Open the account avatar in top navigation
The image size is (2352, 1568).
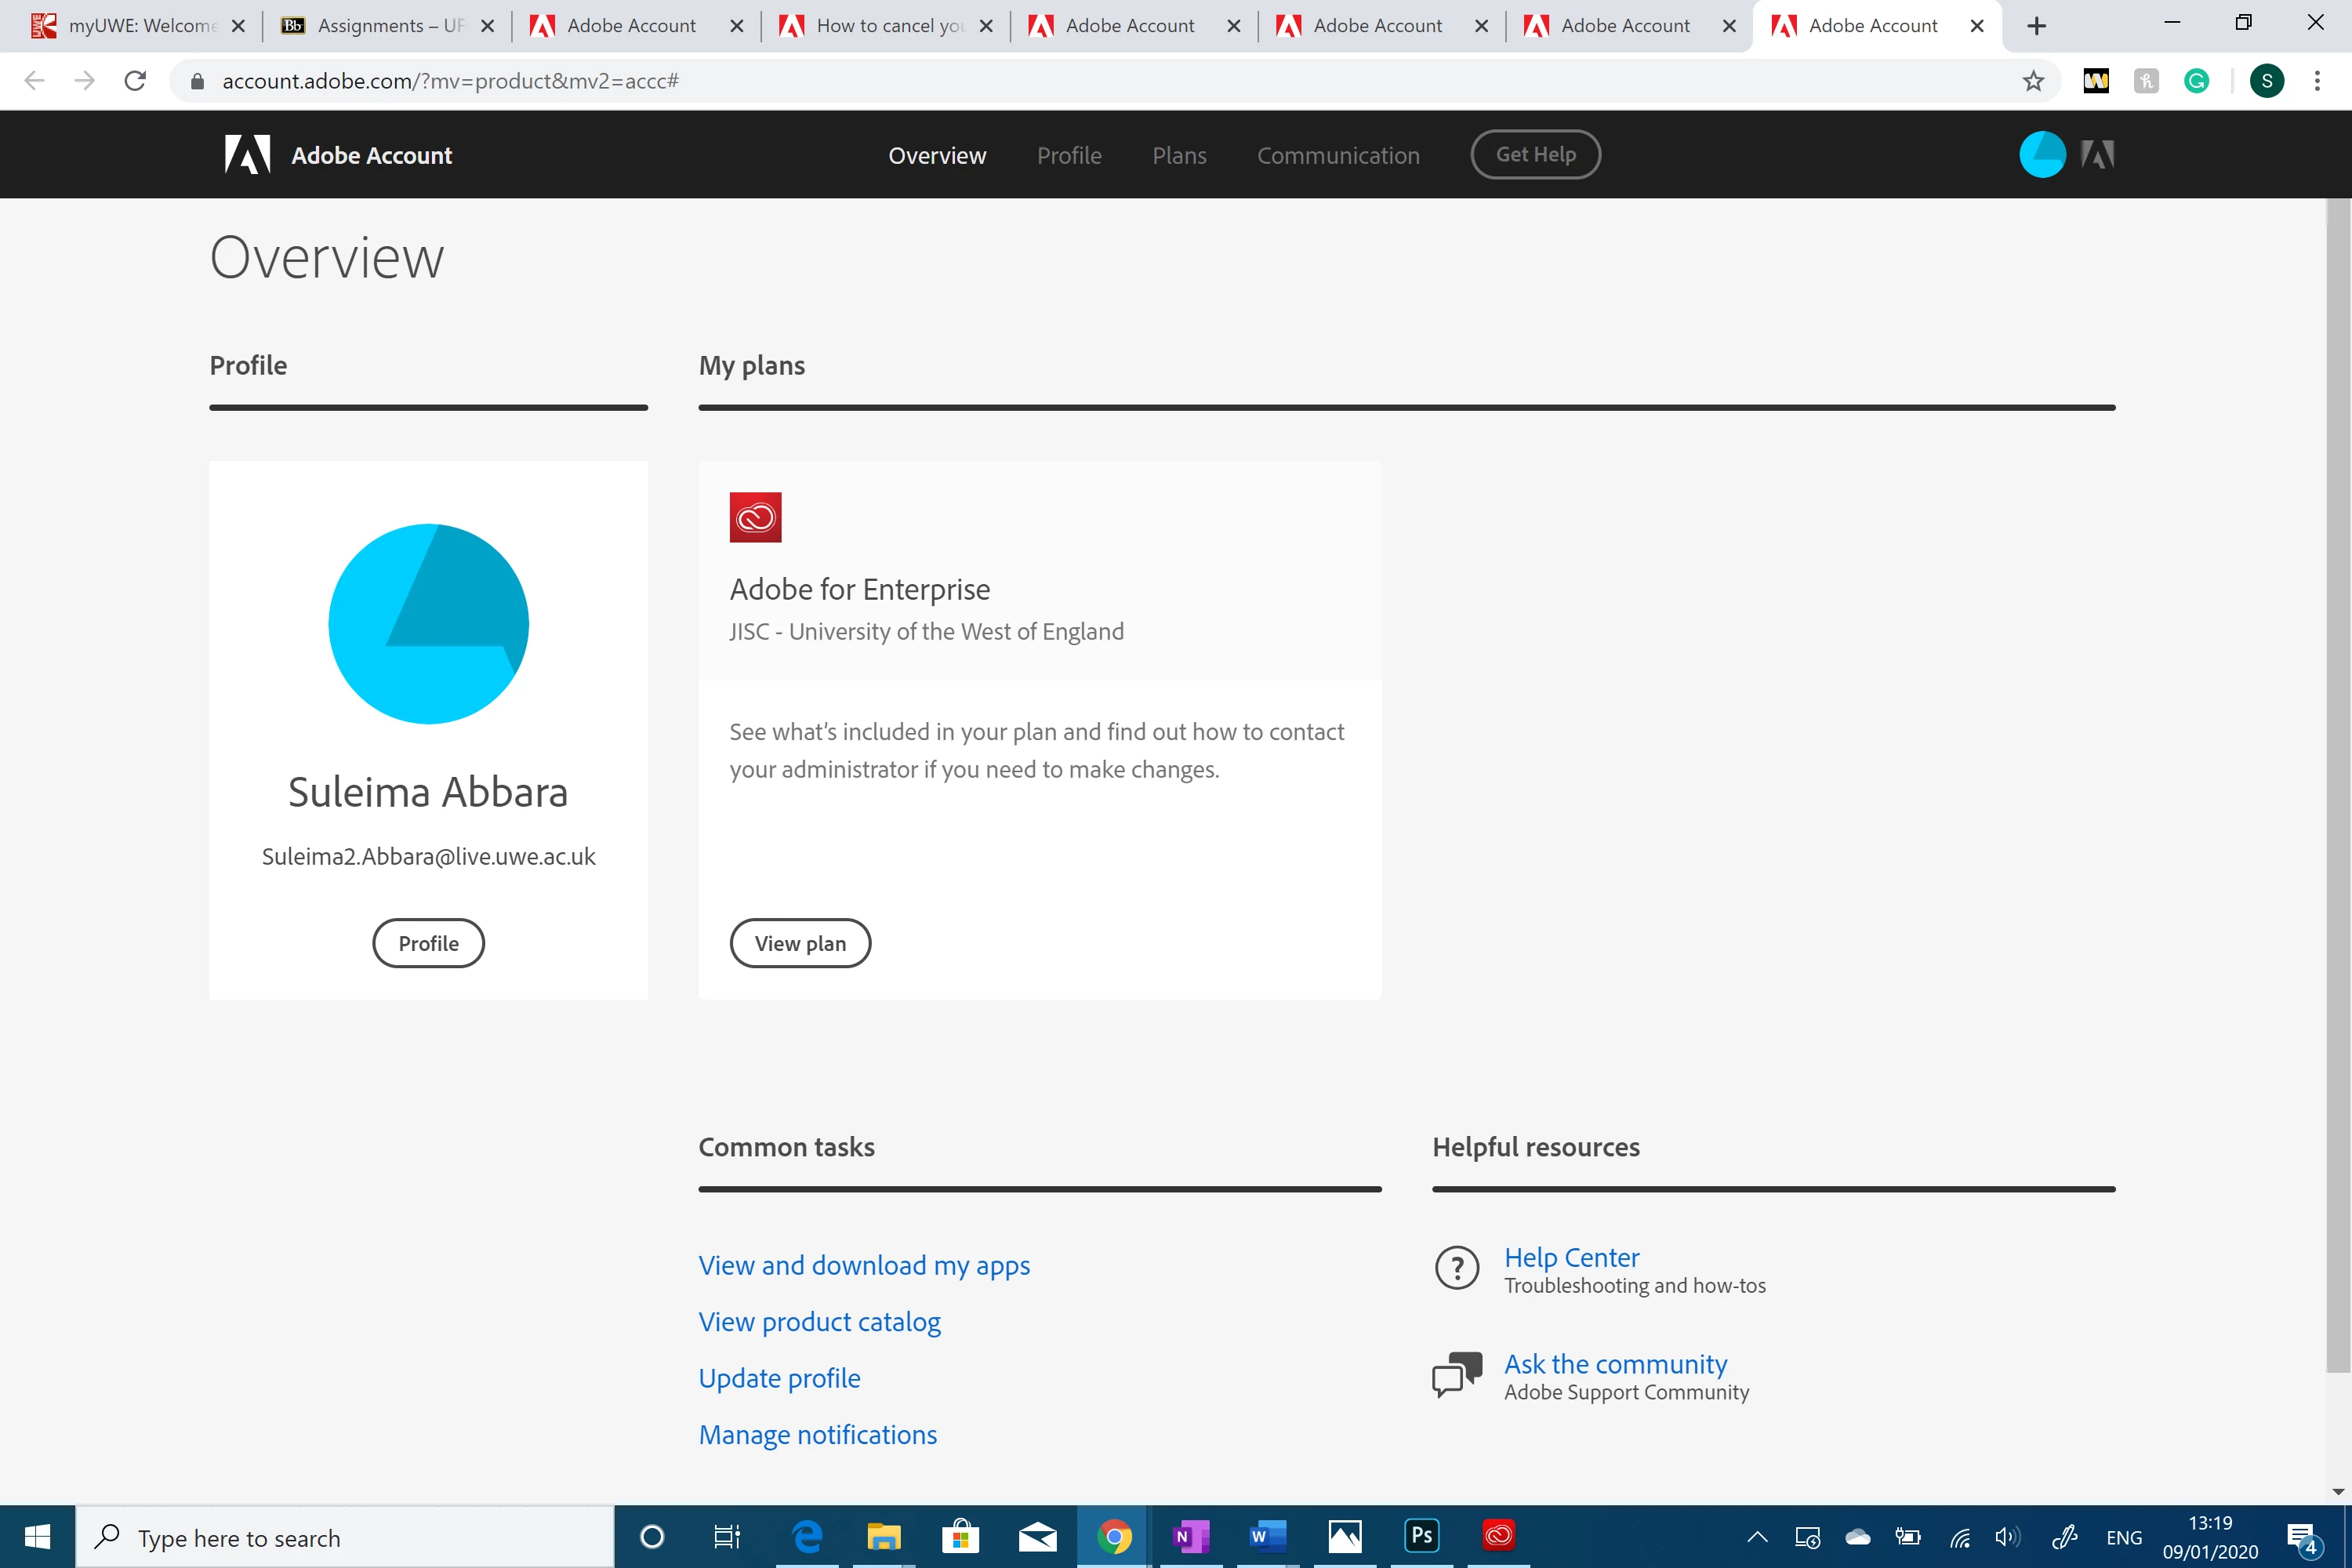coord(2041,155)
